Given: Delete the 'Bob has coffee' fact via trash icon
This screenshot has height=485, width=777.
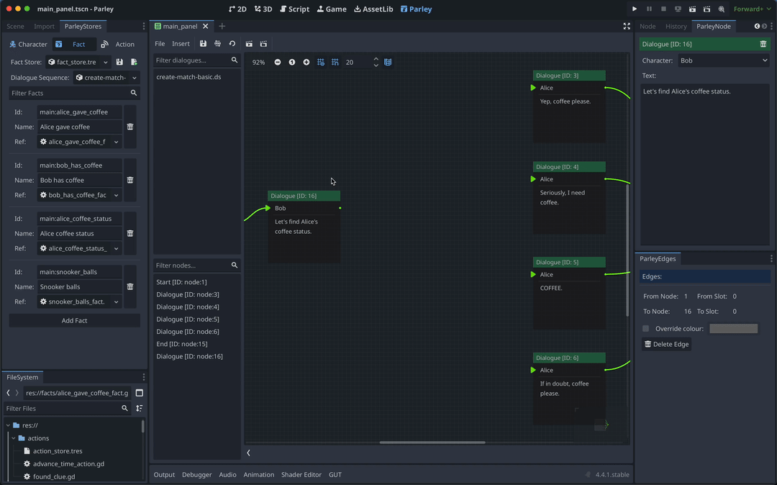Looking at the screenshot, I should [130, 180].
